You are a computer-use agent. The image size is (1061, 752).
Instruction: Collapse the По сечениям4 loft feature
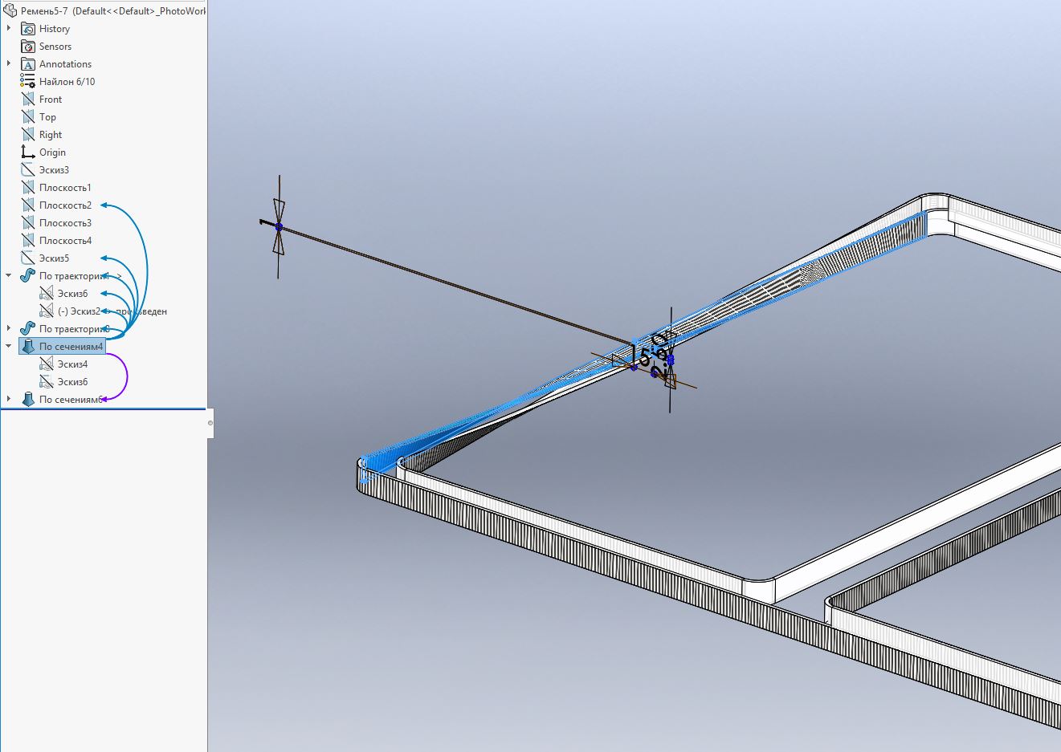tap(9, 347)
